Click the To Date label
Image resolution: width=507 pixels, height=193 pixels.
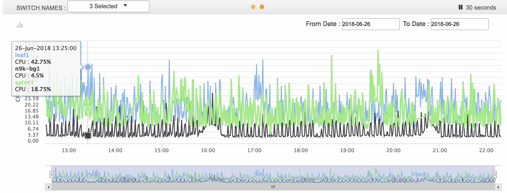(x=416, y=24)
